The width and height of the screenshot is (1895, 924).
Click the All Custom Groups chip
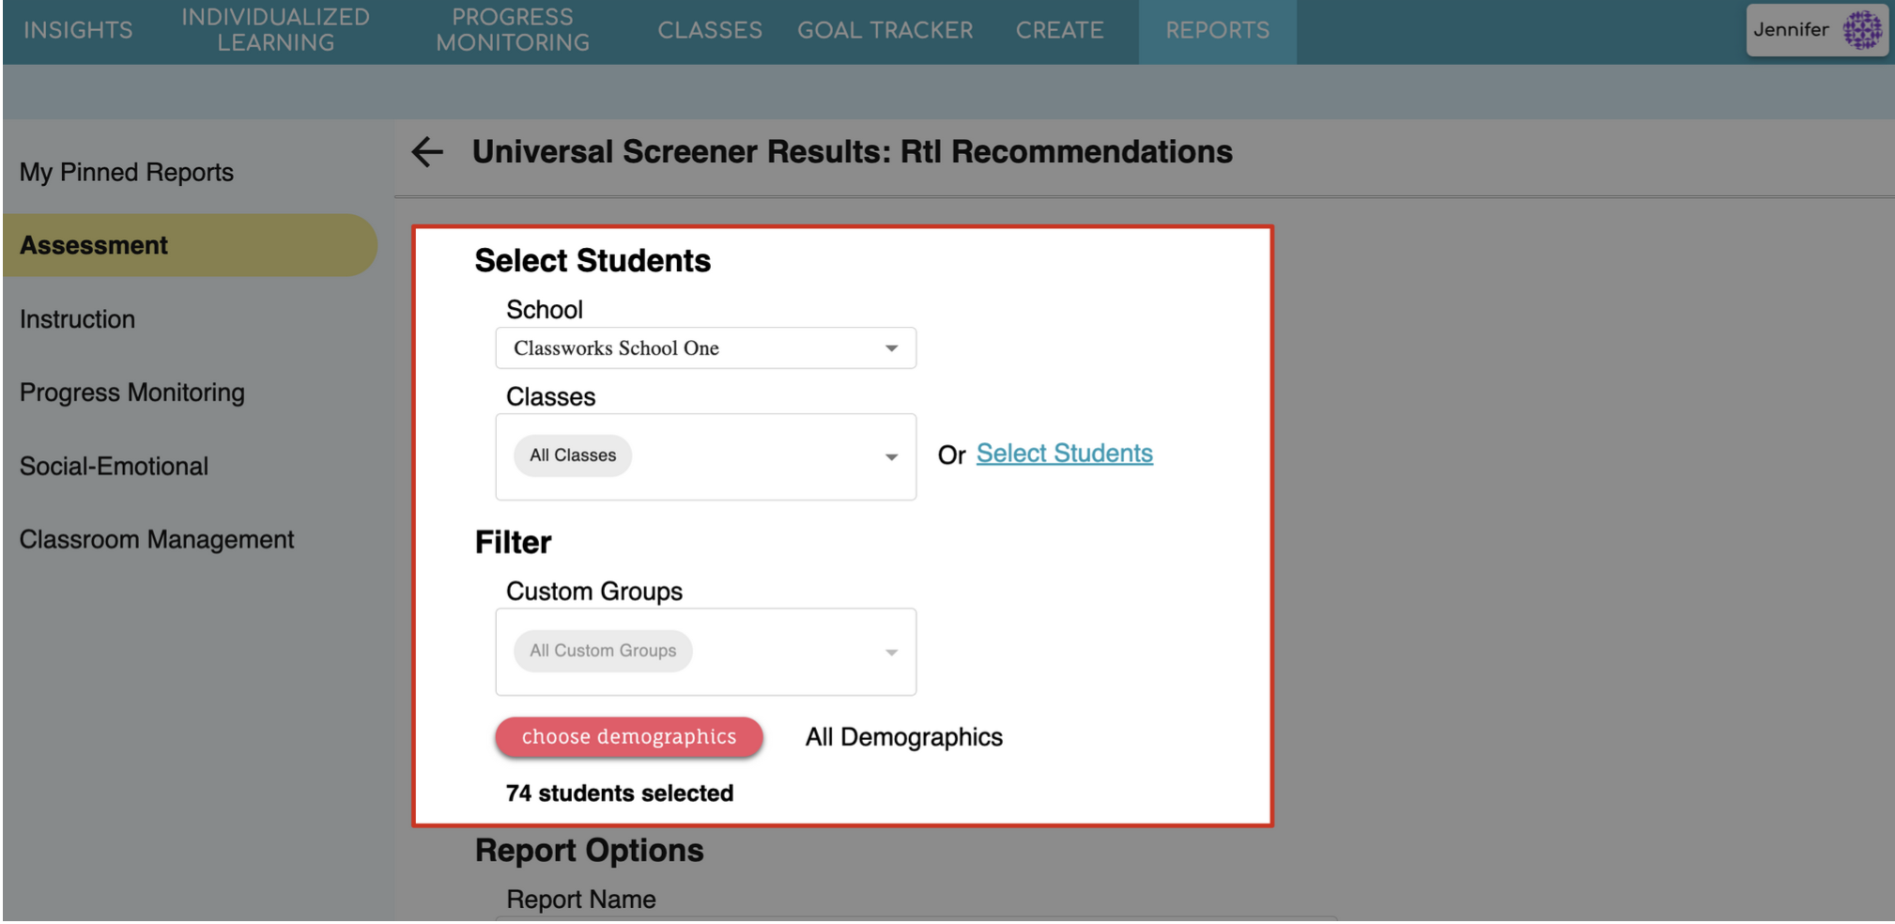click(602, 651)
